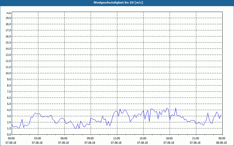Pick the "2,0" y-axis value

[x=9, y=122]
